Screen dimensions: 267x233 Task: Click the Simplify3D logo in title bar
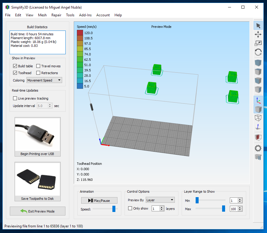[x=7, y=7]
